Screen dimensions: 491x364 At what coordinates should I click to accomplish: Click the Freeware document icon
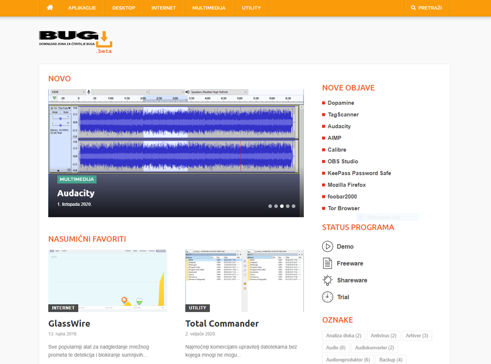tap(327, 263)
